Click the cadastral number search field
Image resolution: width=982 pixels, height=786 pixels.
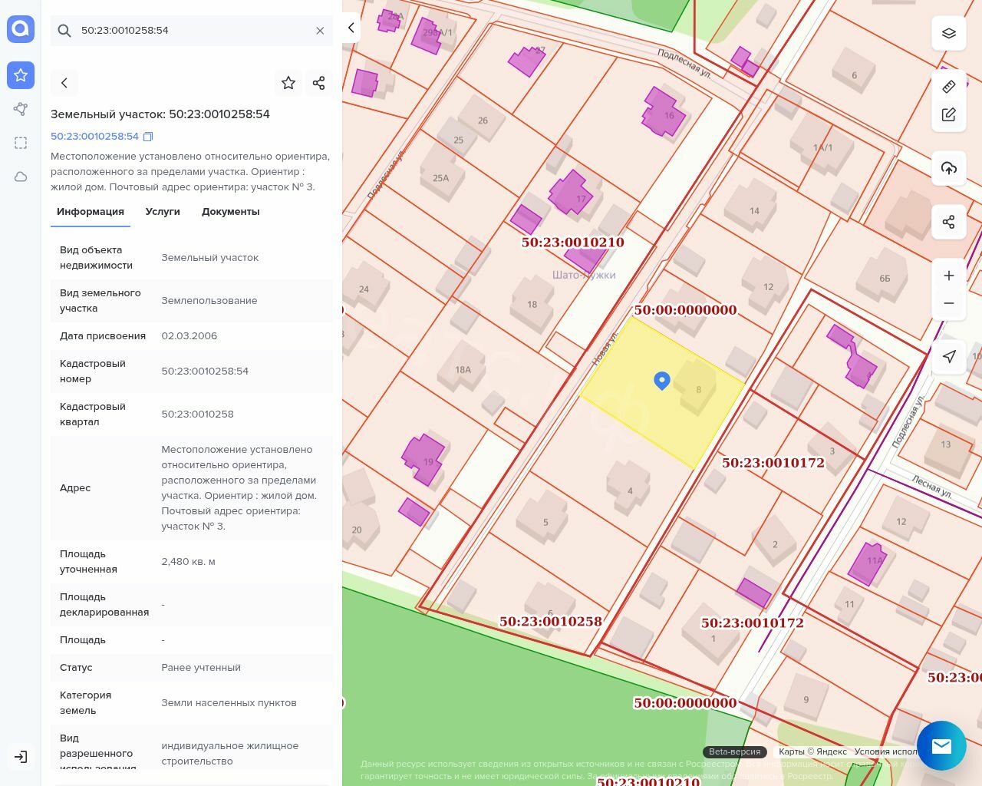coord(192,31)
